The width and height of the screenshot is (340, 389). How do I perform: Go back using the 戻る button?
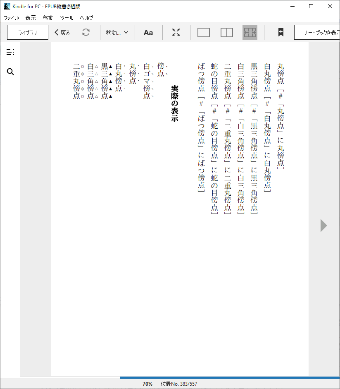(62, 32)
